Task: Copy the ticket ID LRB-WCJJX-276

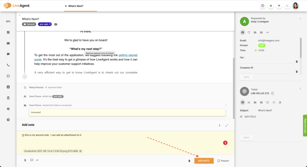Action: coord(273,94)
